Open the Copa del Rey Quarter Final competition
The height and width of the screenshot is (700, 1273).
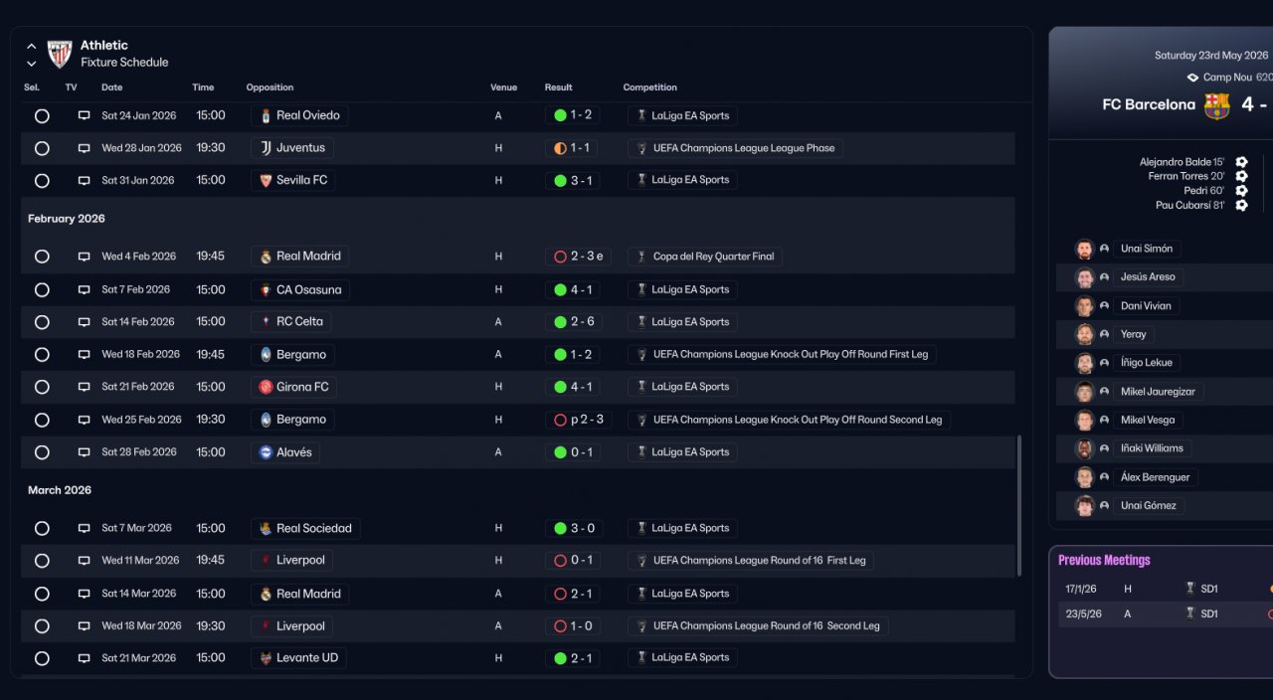click(x=713, y=257)
